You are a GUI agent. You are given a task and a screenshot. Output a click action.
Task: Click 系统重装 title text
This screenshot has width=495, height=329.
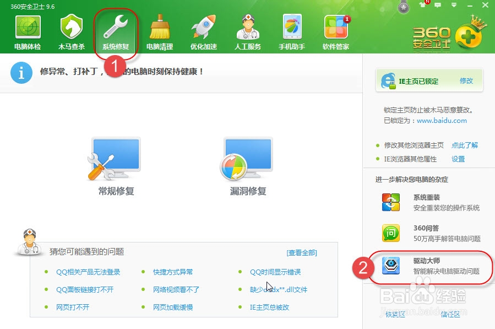pyautogui.click(x=427, y=197)
